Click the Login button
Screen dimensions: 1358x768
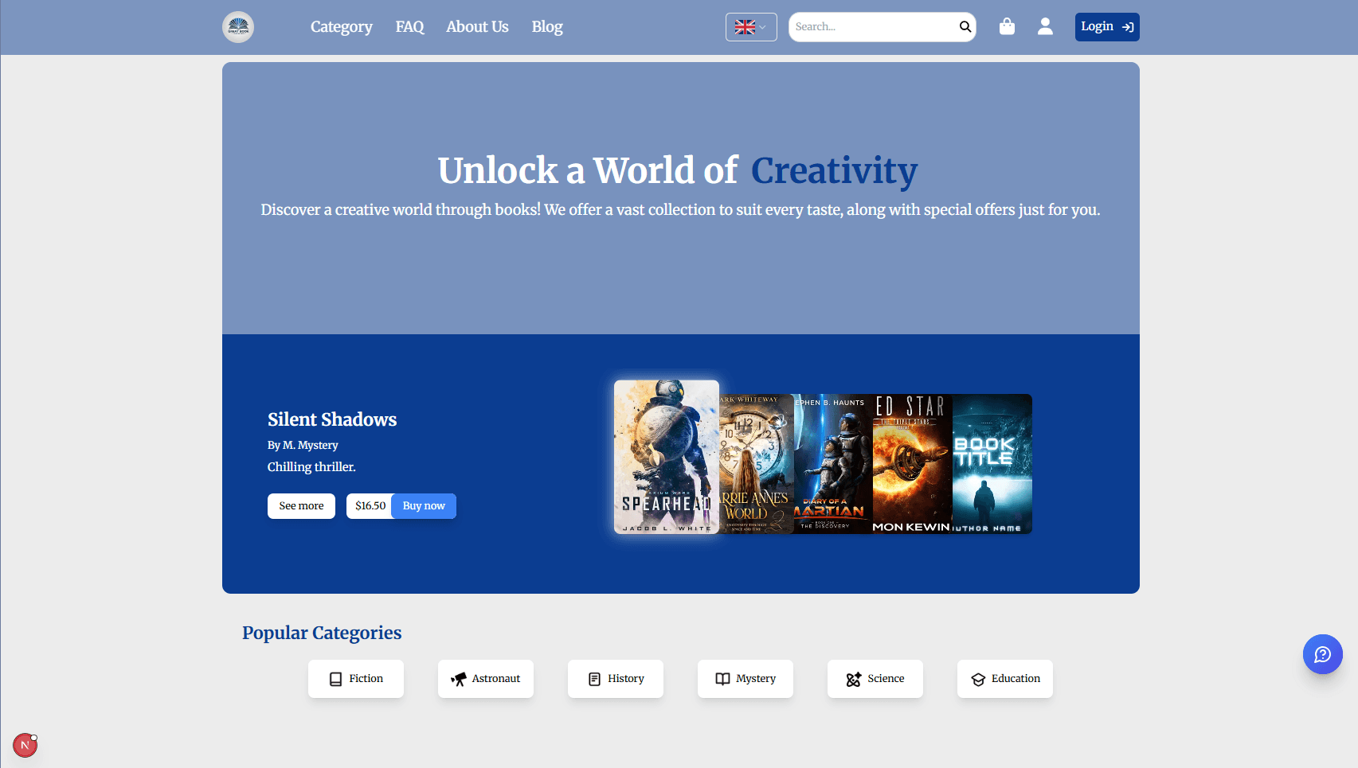1106,26
